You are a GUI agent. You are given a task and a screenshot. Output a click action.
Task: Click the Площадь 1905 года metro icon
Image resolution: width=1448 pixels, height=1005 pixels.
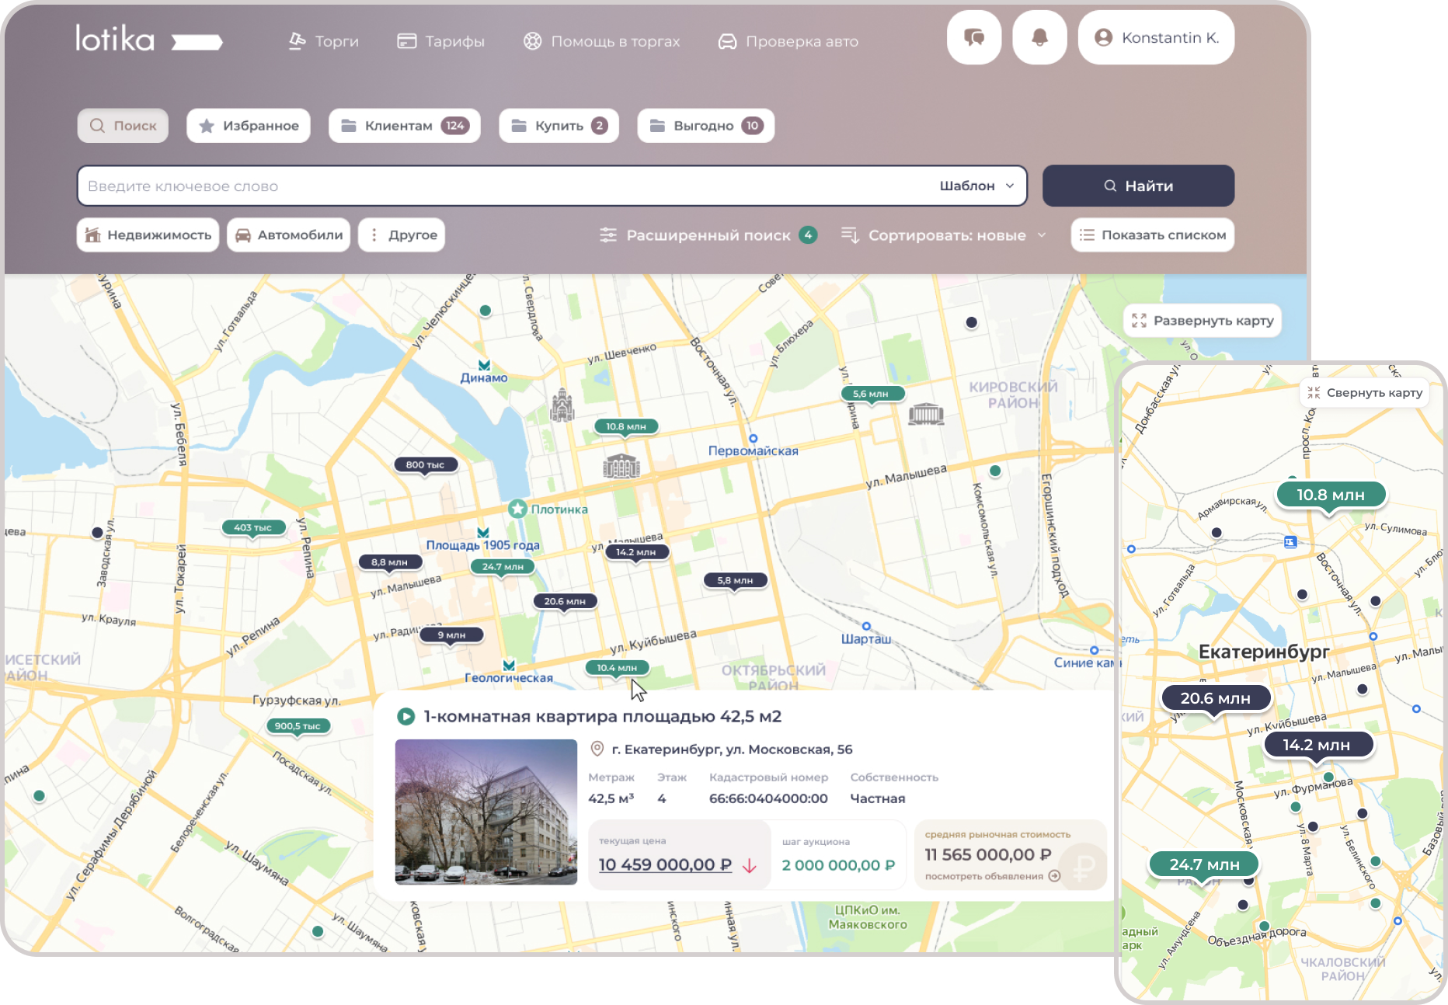(483, 532)
